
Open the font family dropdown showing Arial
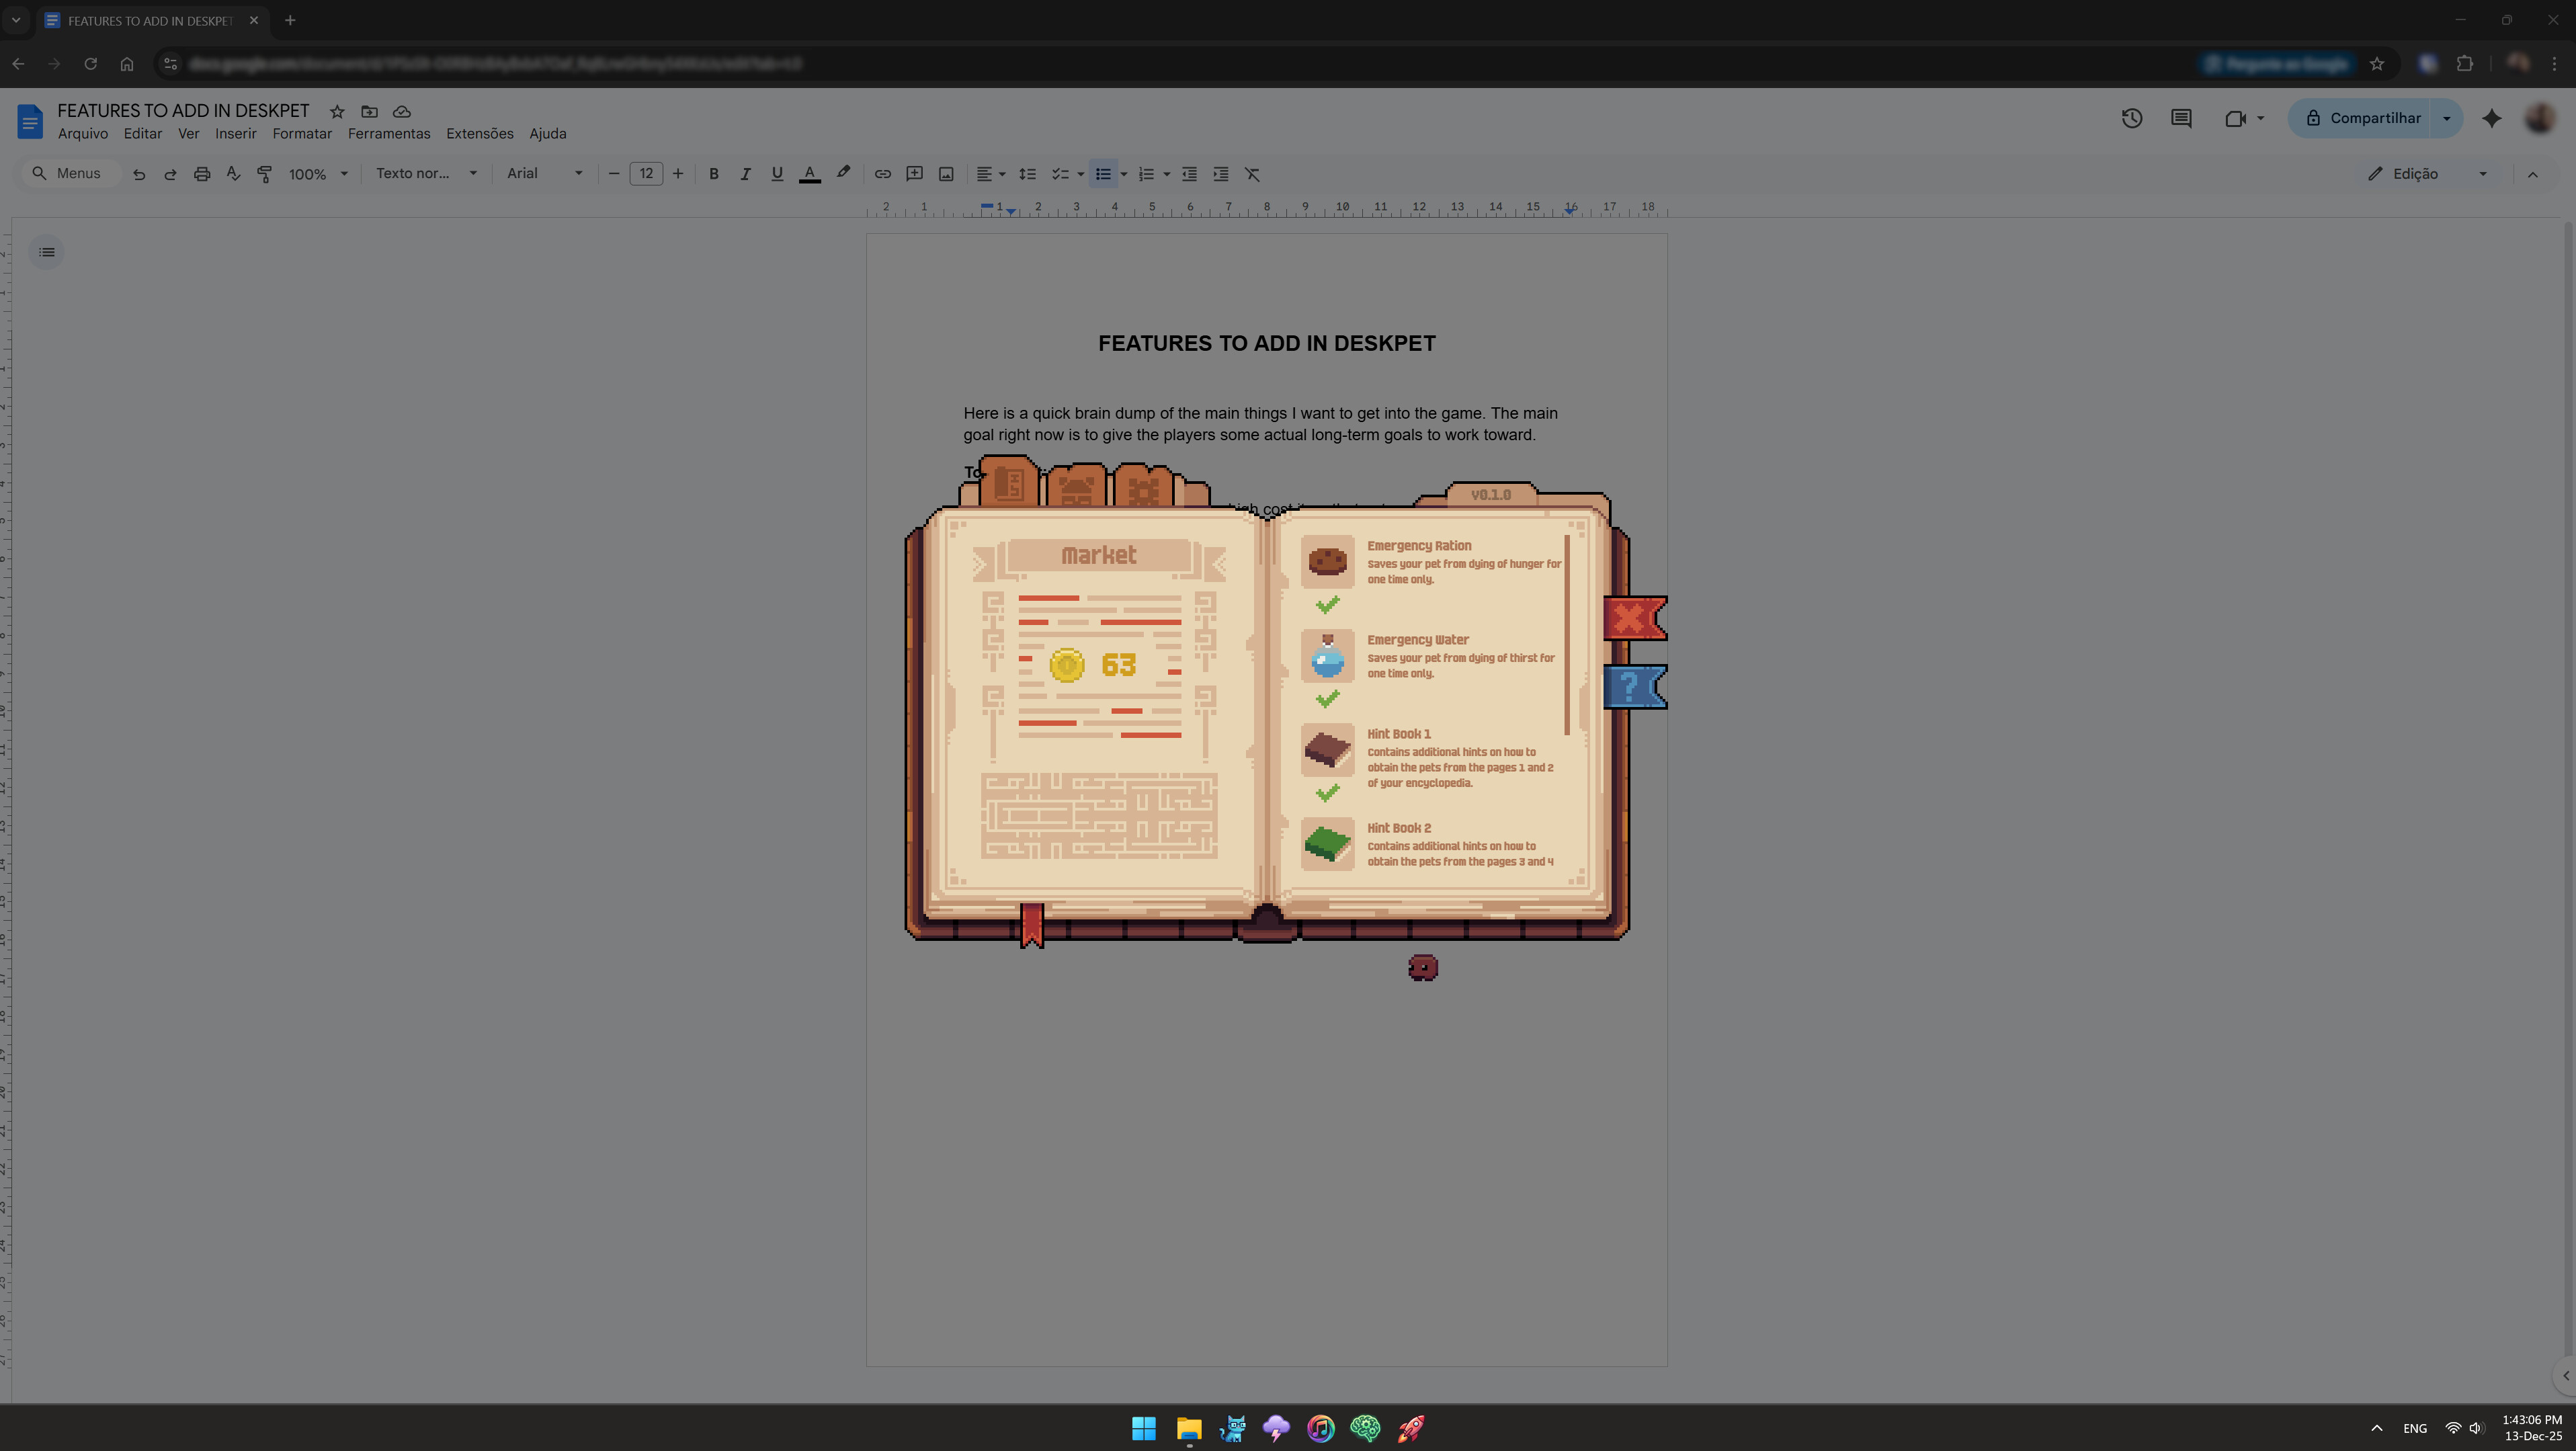point(545,173)
